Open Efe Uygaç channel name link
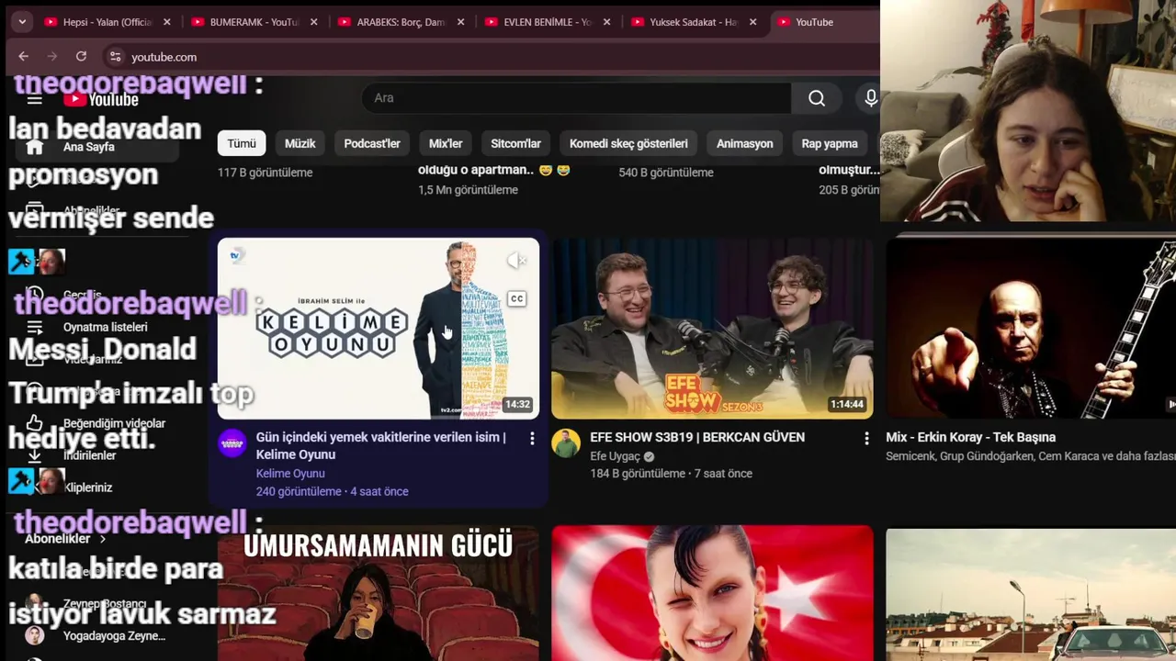This screenshot has height=661, width=1176. tap(615, 456)
